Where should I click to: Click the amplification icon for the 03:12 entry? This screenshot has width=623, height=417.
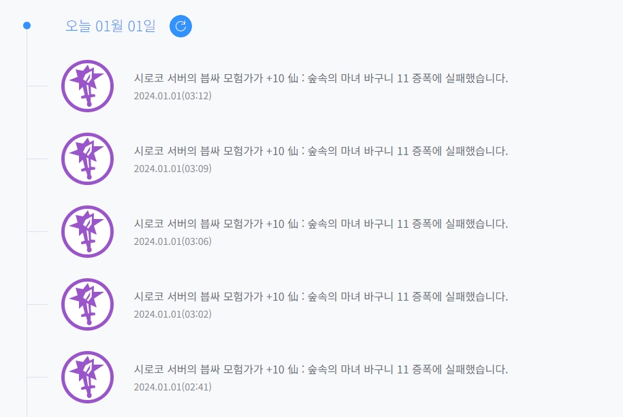pos(87,86)
